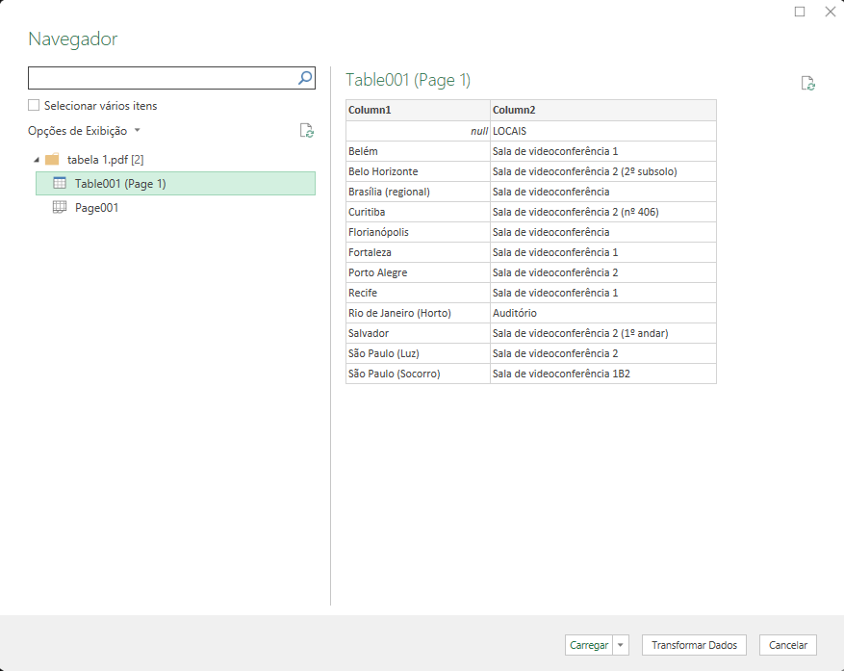The image size is (844, 671).
Task: Click the Porto Alegre cell
Action: click(x=418, y=272)
